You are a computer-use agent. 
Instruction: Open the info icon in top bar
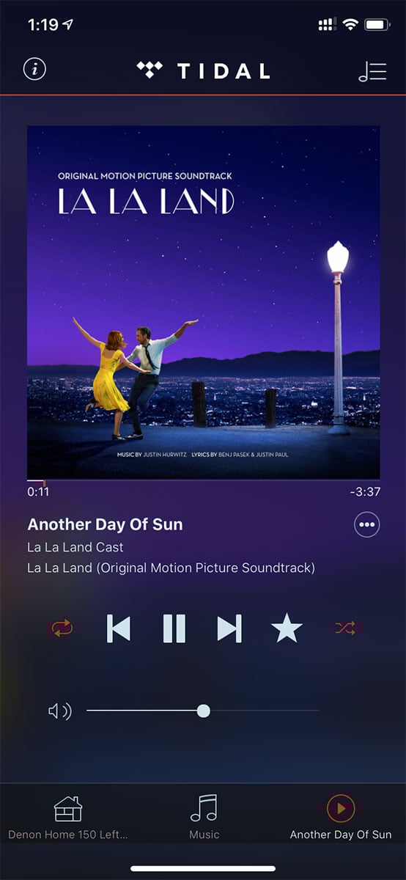(x=34, y=70)
